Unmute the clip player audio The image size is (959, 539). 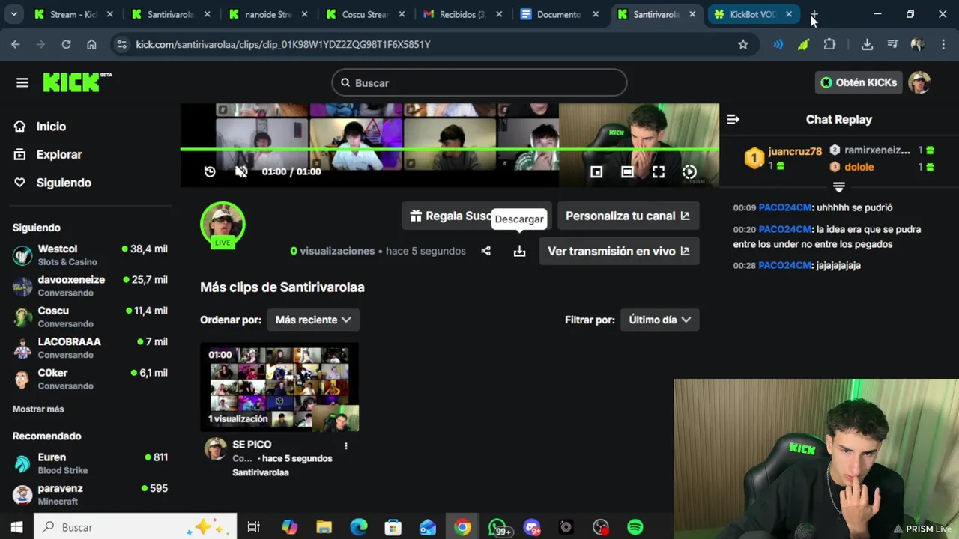[x=241, y=171]
